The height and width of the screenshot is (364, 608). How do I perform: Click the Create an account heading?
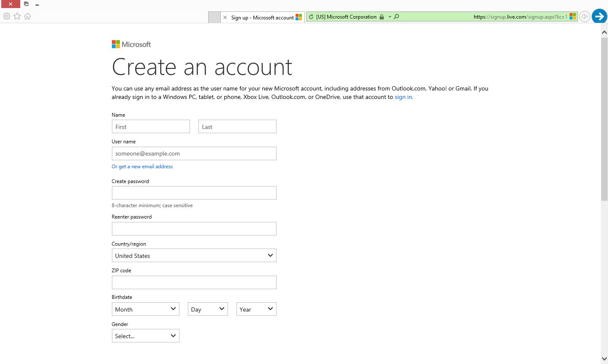tap(202, 67)
